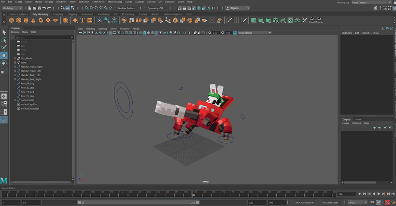
Task: Open Channels menu in Channel Box
Action: pos(347,33)
